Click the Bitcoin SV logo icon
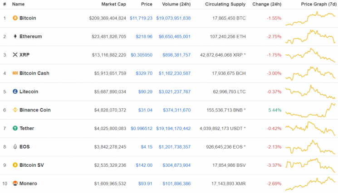 (x=15, y=165)
